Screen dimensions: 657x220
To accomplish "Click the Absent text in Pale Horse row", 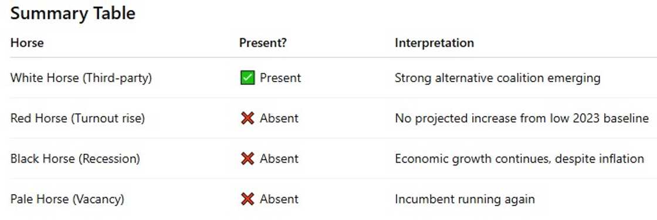I will pos(279,199).
